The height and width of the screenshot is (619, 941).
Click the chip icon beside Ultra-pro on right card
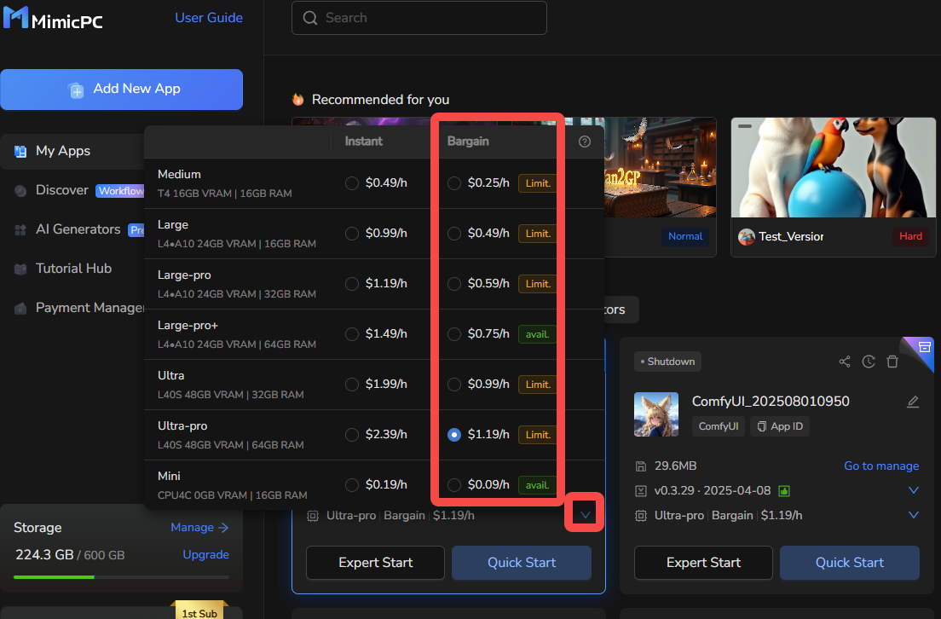641,516
